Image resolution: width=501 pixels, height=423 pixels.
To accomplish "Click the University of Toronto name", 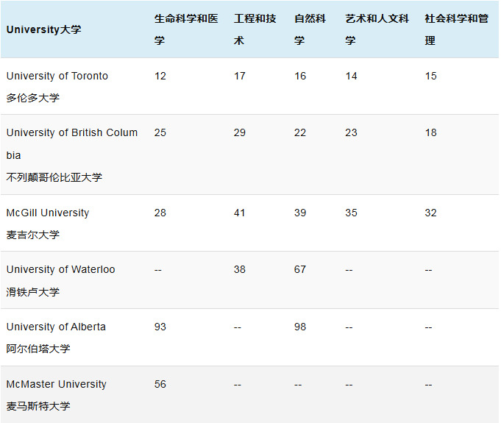I will pyautogui.click(x=57, y=76).
